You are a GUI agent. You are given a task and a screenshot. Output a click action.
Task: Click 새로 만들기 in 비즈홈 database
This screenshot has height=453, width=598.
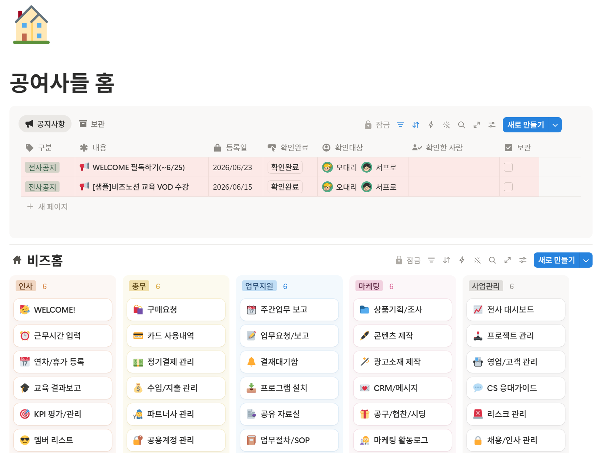[557, 260]
